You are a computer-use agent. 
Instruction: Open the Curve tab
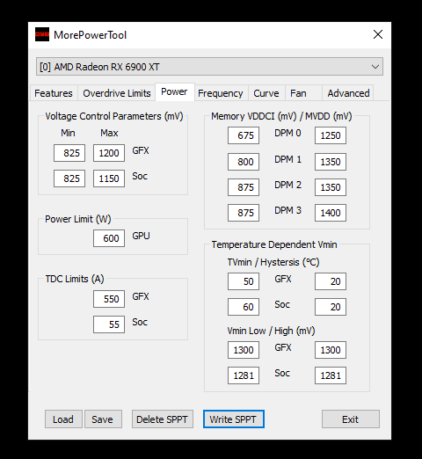coord(266,93)
